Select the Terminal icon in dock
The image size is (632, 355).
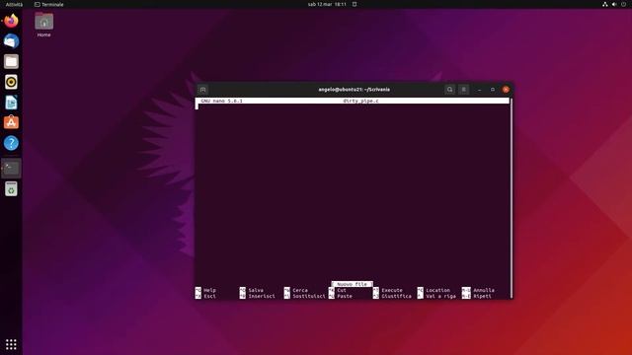point(11,169)
